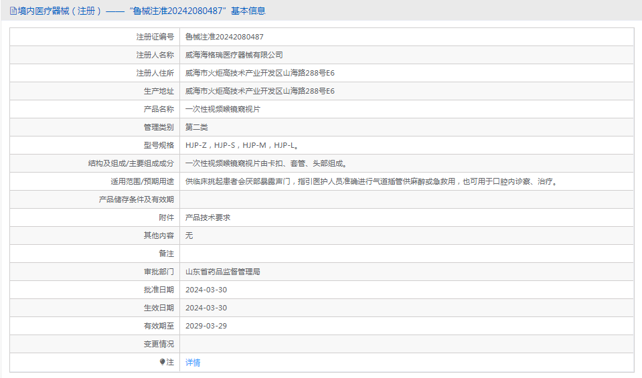
Task: Open the 详情 link
Action: [193, 363]
